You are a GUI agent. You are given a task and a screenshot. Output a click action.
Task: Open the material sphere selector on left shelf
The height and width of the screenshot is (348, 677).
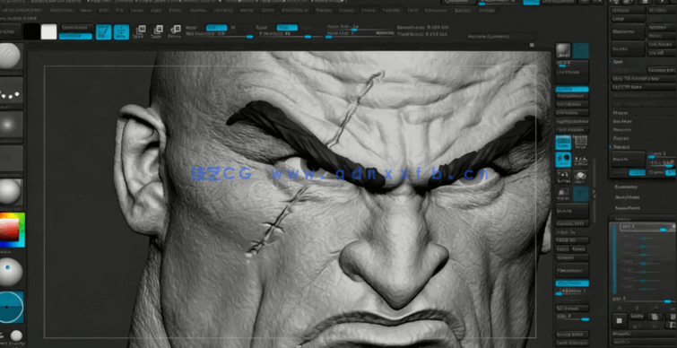click(x=11, y=191)
